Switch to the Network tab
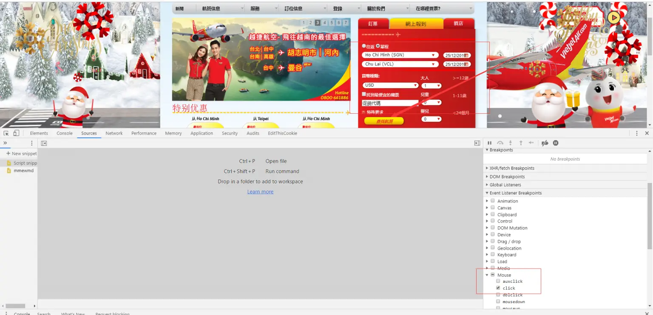 coord(114,133)
